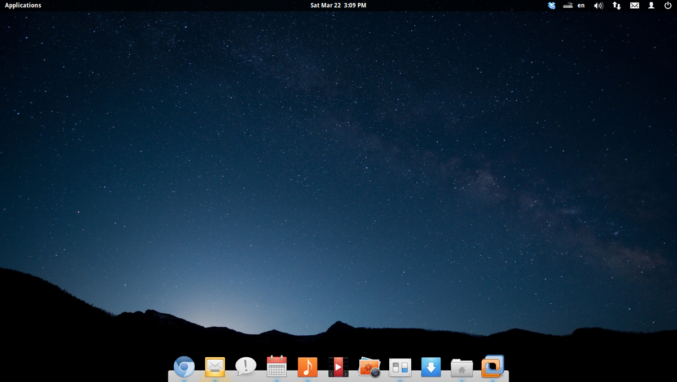
Task: Open the Dropbox sync indicator
Action: pyautogui.click(x=552, y=5)
